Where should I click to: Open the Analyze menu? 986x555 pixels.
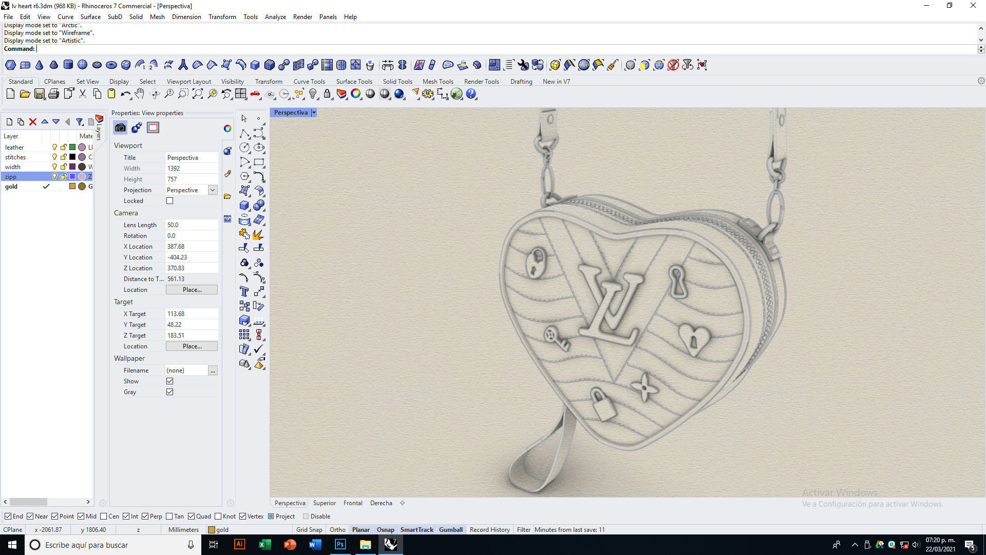pos(275,17)
